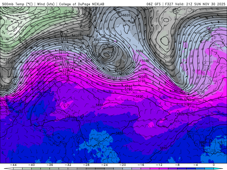Click the "06Z GFS" model run label
This screenshot has height=170, width=227.
pyautogui.click(x=154, y=4)
